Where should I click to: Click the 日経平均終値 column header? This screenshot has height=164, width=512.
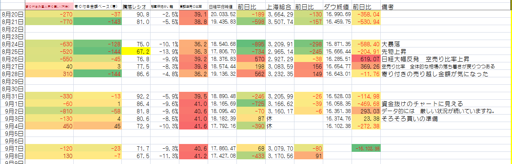(x=222, y=7)
